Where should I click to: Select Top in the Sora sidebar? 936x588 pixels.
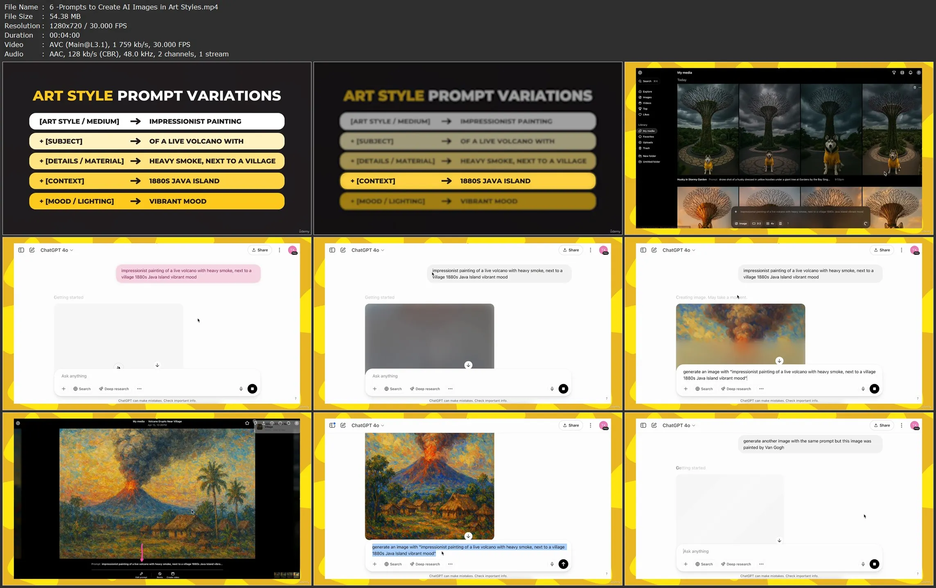643,109
